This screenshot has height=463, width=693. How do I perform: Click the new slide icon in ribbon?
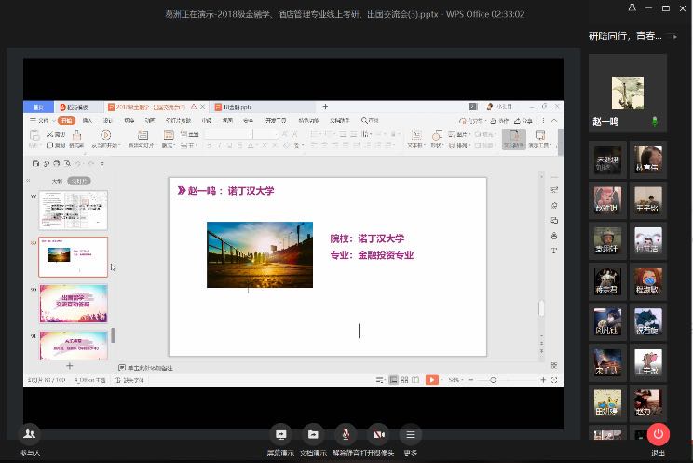143,135
